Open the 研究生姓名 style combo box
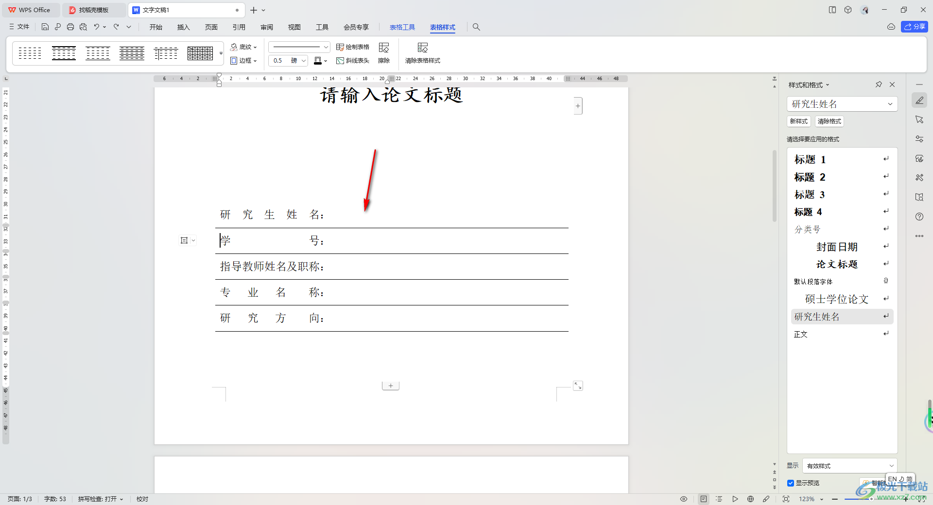 pos(842,104)
